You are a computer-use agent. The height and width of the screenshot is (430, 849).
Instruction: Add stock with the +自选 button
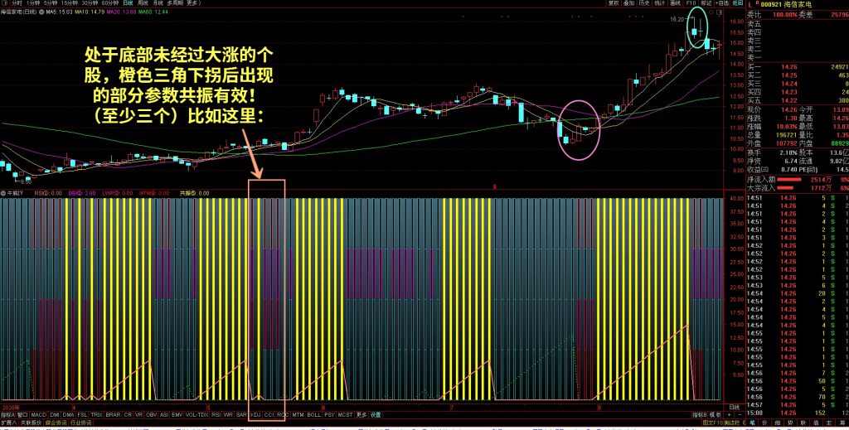coord(723,3)
